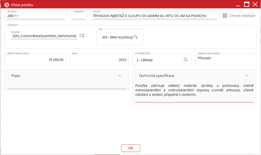Confirm with the OK button

pos(130,148)
